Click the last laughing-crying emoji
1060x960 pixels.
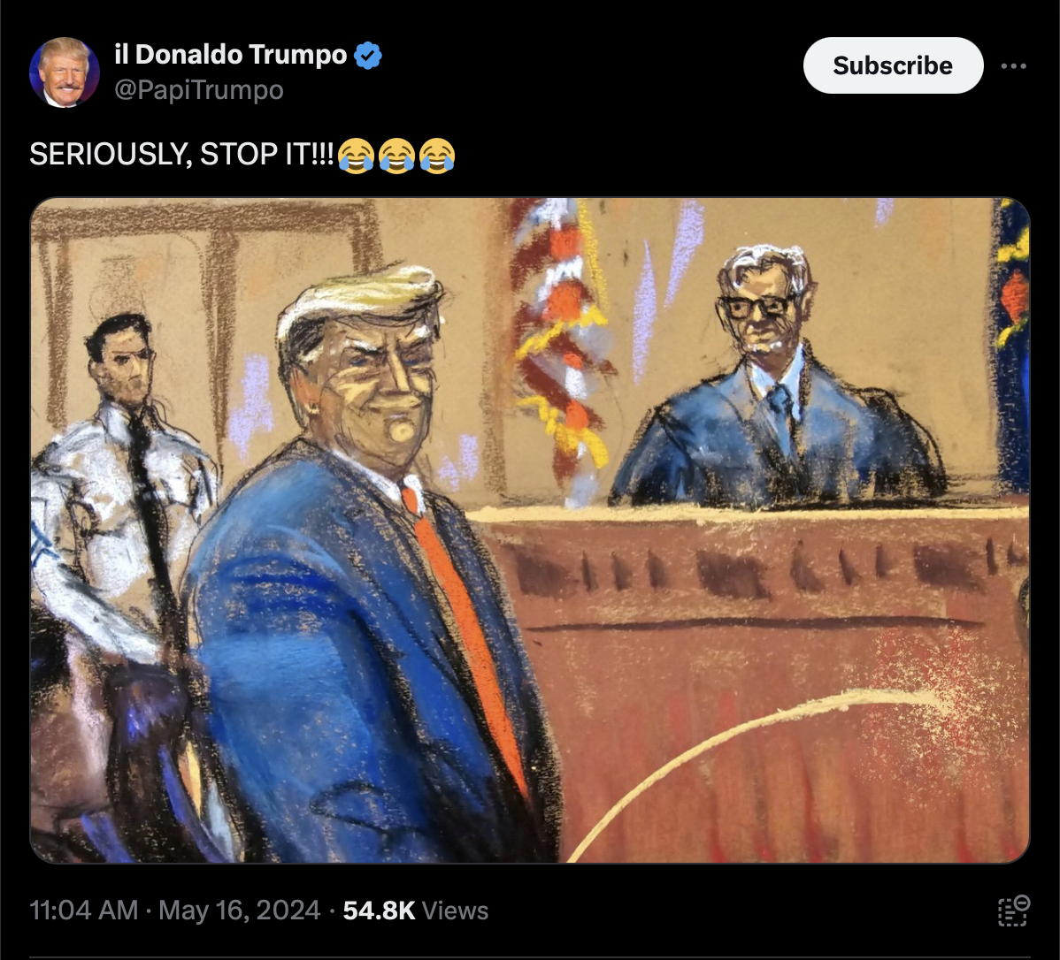click(437, 156)
